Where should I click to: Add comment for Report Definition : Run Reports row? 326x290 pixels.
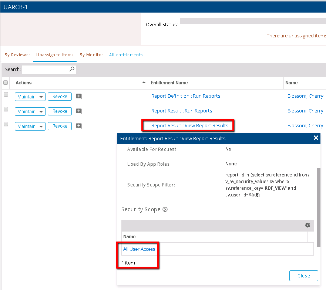[x=79, y=97]
